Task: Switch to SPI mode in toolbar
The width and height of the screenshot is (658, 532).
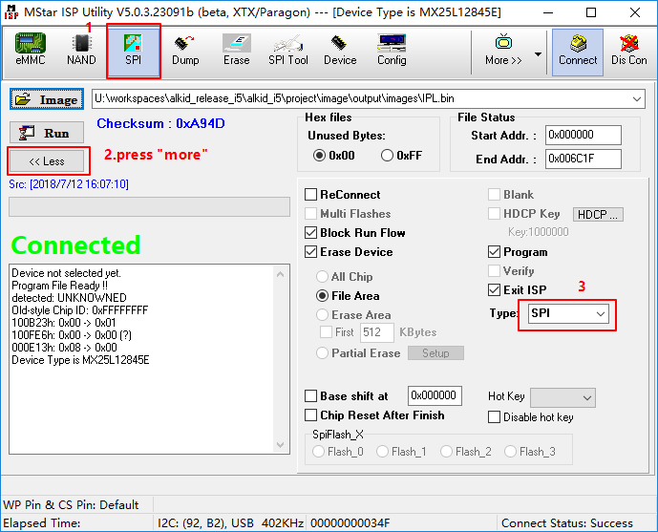Action: click(133, 51)
